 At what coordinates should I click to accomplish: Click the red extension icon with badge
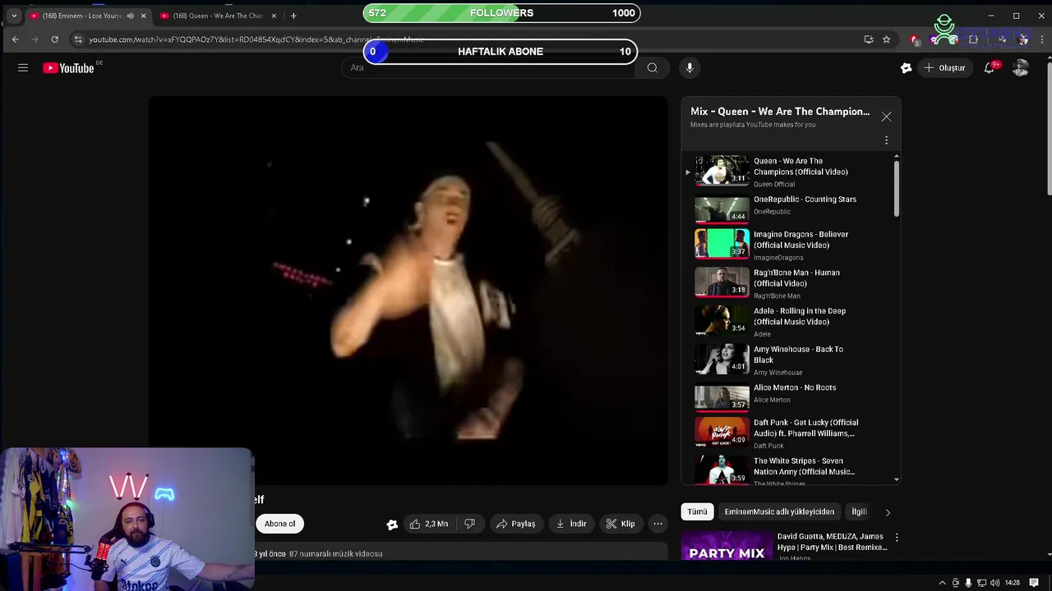pos(916,39)
